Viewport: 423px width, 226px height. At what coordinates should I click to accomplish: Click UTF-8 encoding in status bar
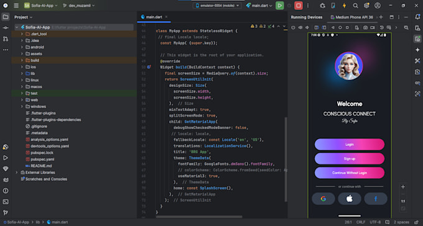pyautogui.click(x=375, y=222)
